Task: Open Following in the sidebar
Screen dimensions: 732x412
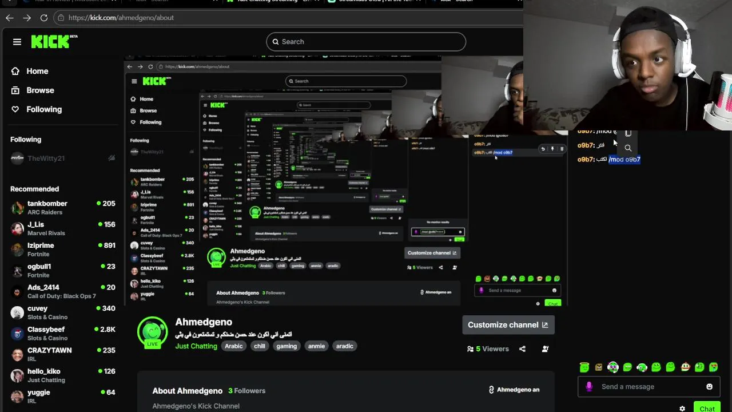Action: click(36, 109)
